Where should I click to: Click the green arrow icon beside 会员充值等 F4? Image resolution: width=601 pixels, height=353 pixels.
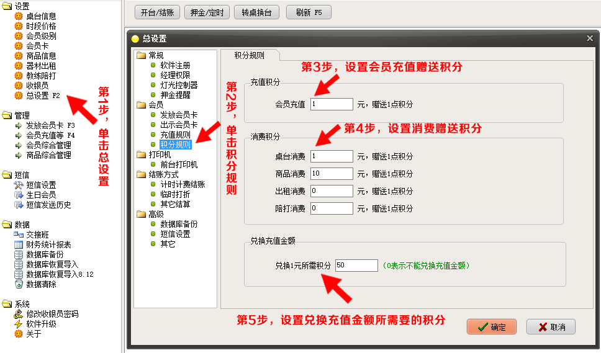point(19,135)
